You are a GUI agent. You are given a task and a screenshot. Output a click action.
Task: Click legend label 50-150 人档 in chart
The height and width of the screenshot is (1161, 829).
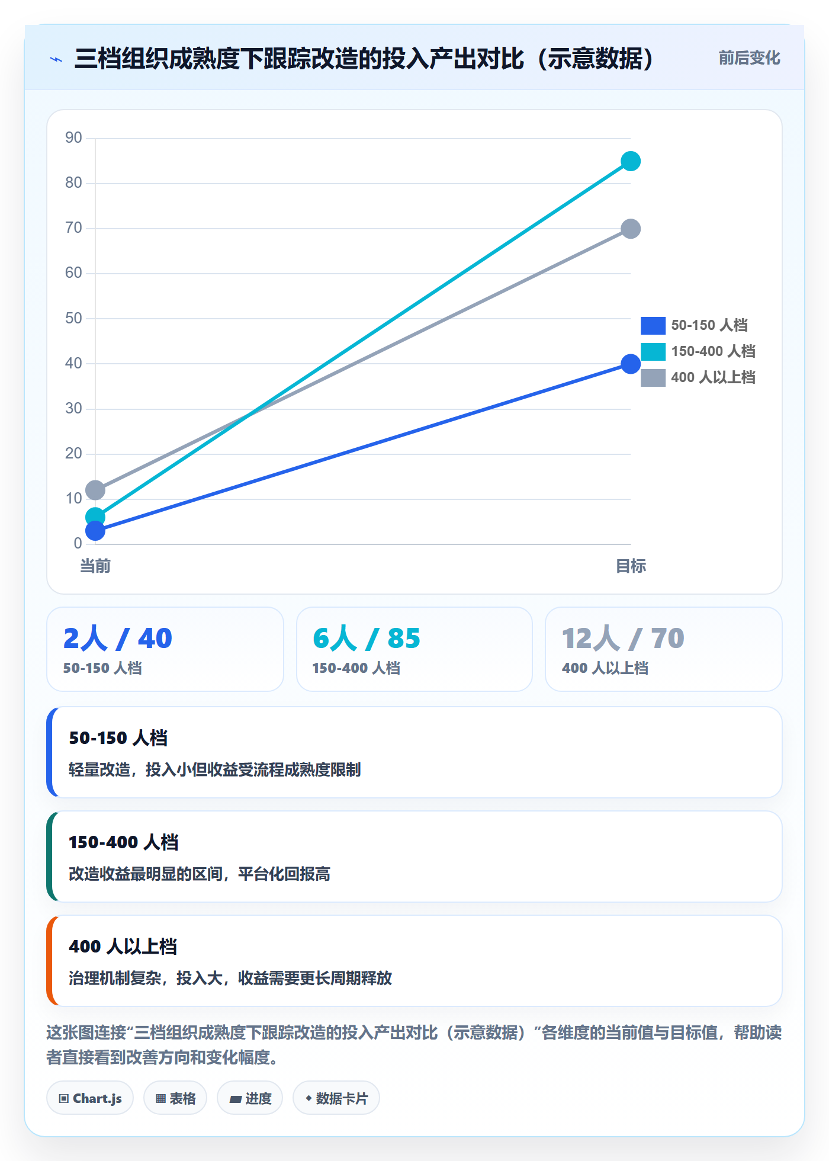pyautogui.click(x=709, y=325)
